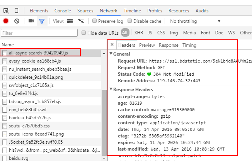The width and height of the screenshot is (252, 161).
Task: Tick the Hide data URLs checkbox
Action: point(83,33)
